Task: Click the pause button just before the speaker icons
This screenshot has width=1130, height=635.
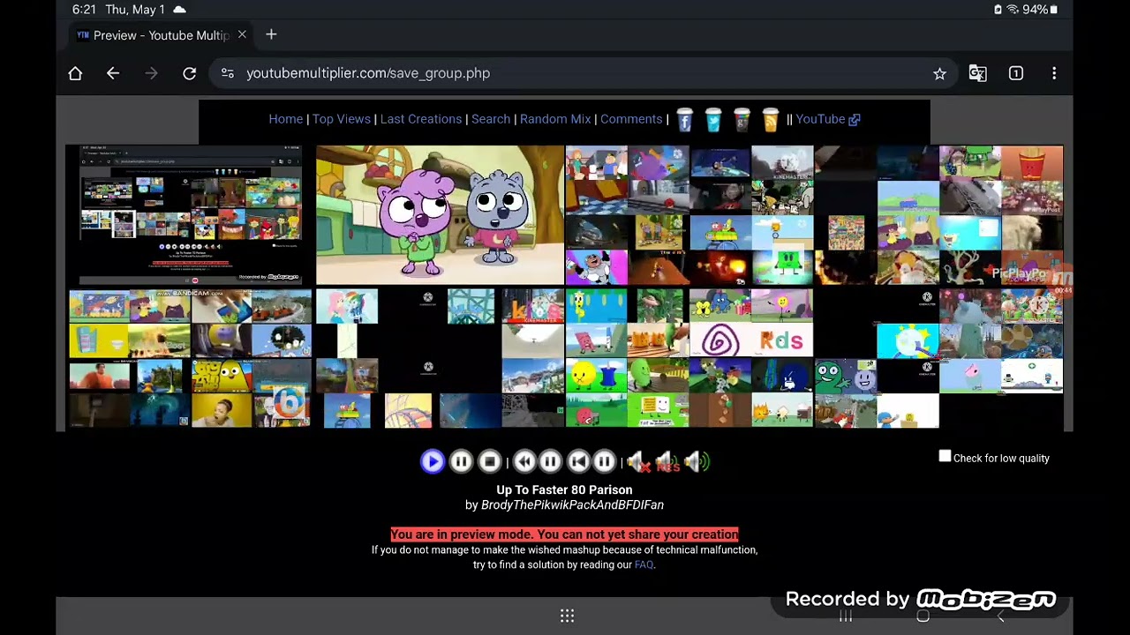Action: click(605, 461)
